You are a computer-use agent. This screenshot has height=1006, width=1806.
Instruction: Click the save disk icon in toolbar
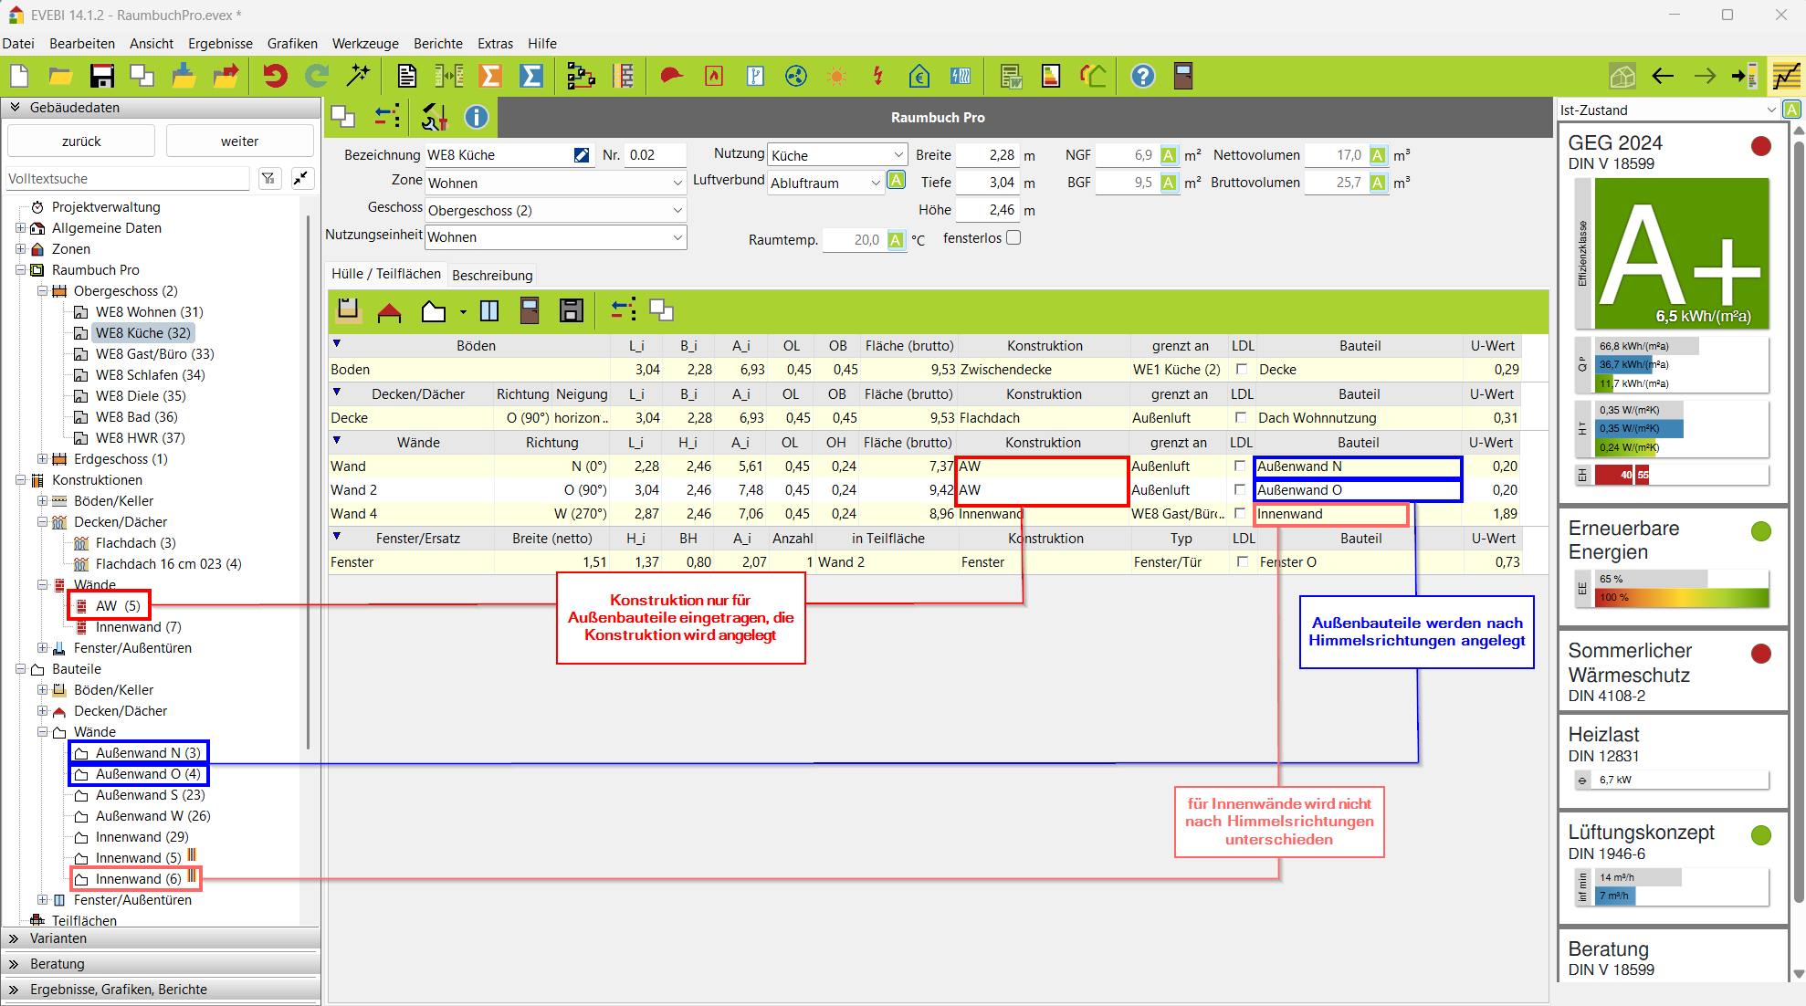click(x=101, y=76)
